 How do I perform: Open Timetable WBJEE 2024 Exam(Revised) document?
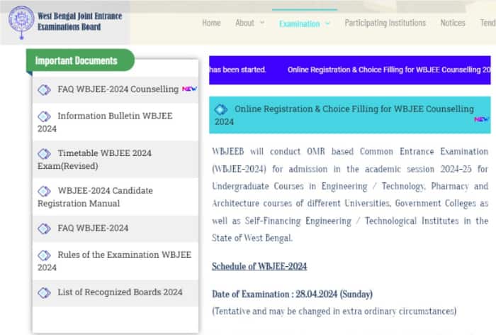click(x=104, y=153)
